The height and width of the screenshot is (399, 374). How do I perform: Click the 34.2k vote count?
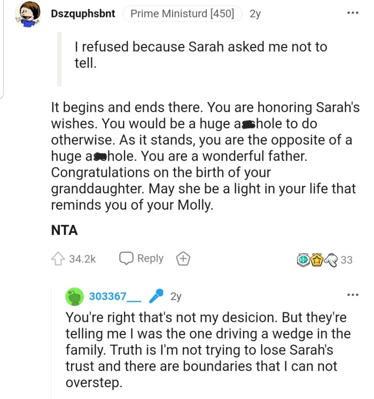point(82,259)
